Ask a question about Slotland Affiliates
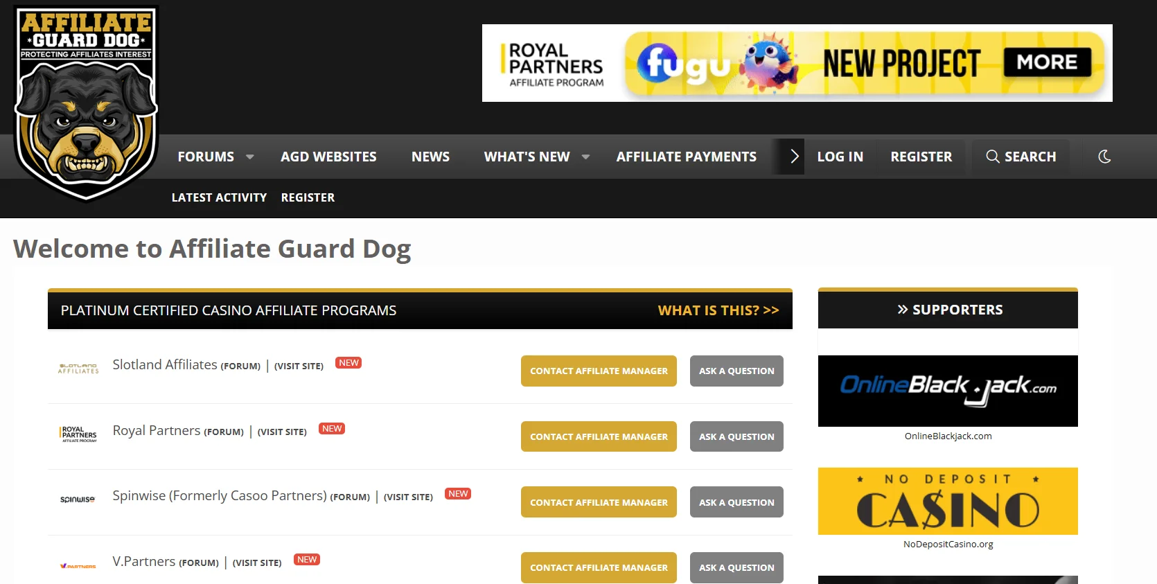1157x584 pixels. click(x=736, y=371)
